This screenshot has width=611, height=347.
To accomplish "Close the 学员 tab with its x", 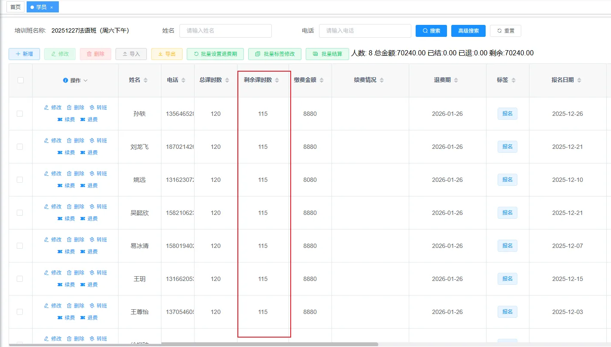I will 52,7.
